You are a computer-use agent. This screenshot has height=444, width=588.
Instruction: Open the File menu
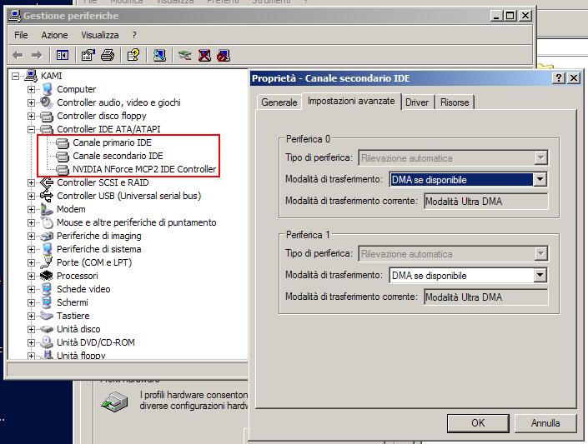click(21, 35)
